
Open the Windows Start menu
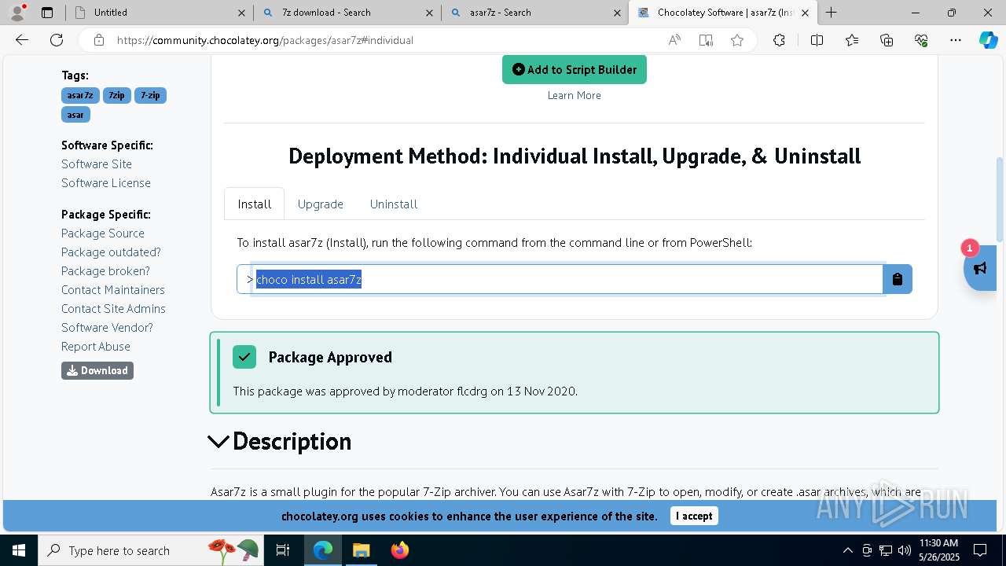pyautogui.click(x=19, y=550)
